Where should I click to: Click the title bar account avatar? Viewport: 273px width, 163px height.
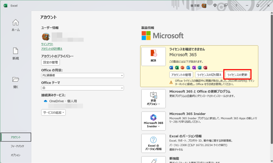[204, 5]
